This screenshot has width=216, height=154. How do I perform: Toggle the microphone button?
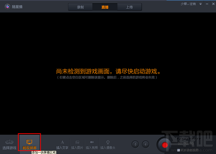(135, 144)
